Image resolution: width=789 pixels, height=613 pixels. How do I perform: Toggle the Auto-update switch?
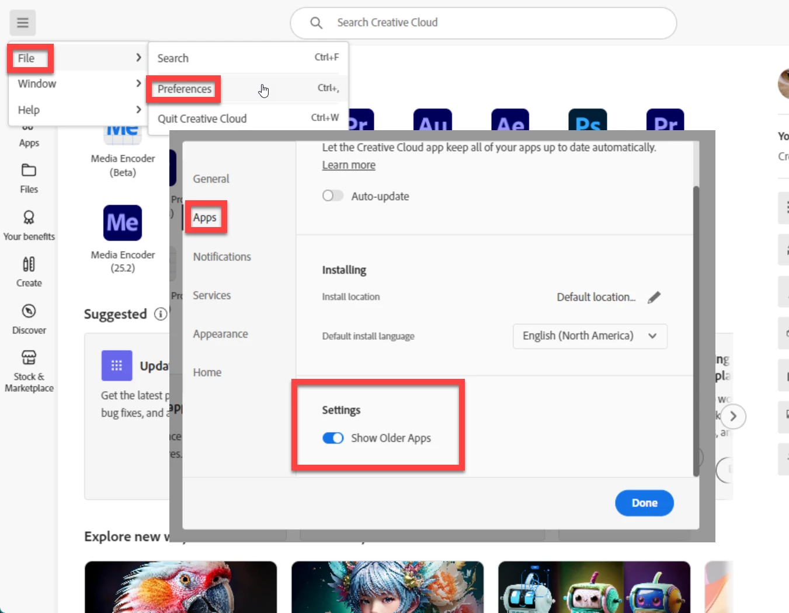click(333, 196)
